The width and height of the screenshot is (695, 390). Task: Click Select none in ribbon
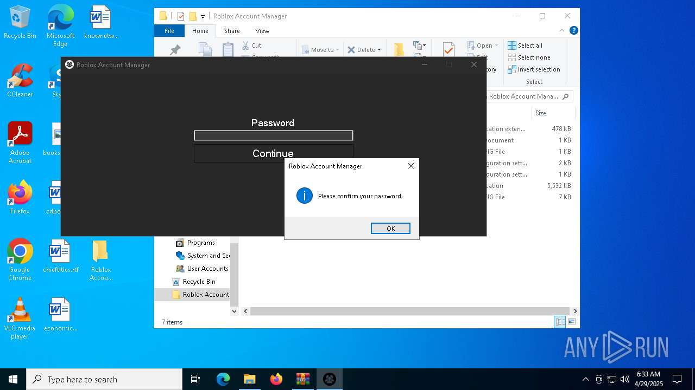[529, 57]
